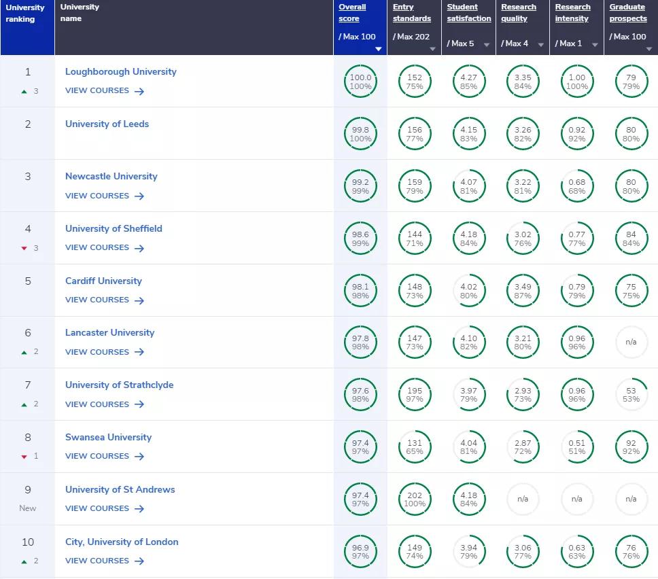The image size is (658, 579).
Task: Expand the Student satisfaction sort arrow
Action: (487, 45)
